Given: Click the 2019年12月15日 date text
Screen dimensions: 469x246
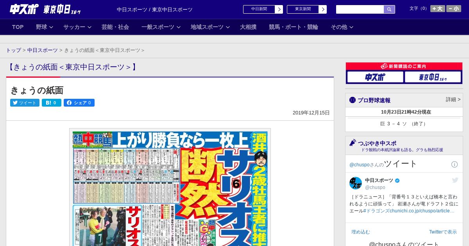Looking at the screenshot, I should point(311,113).
